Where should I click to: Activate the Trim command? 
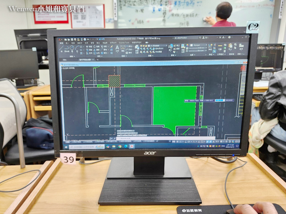[x=104, y=47]
